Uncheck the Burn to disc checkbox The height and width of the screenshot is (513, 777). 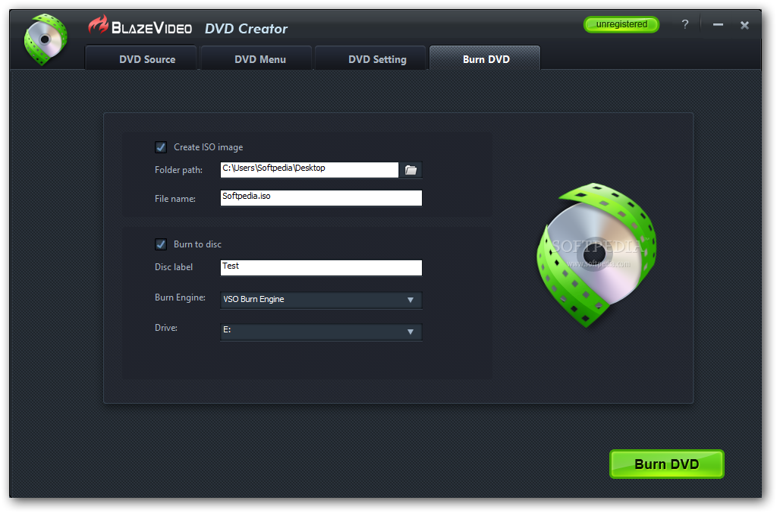pyautogui.click(x=161, y=244)
